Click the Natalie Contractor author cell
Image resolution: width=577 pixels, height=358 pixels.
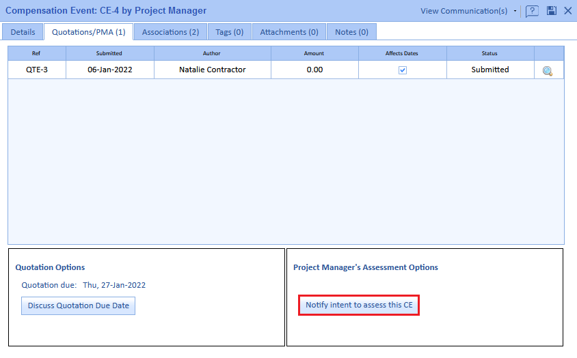(x=212, y=70)
